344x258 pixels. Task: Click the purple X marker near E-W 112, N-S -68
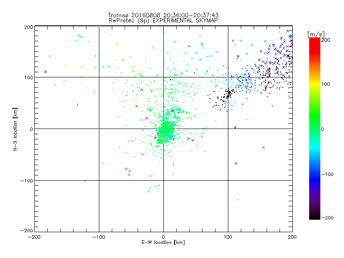[x=236, y=163]
